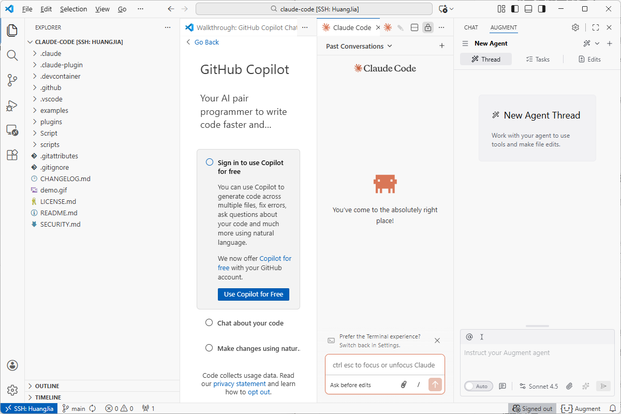621x414 pixels.
Task: Open the Selection menu
Action: [x=73, y=9]
